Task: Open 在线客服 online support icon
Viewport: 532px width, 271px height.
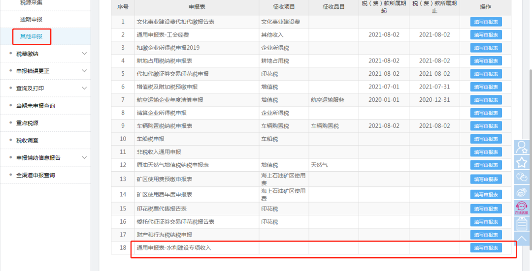Action: (x=522, y=208)
